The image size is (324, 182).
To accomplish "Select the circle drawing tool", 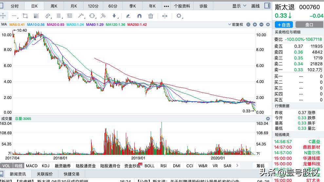I will [92, 16].
